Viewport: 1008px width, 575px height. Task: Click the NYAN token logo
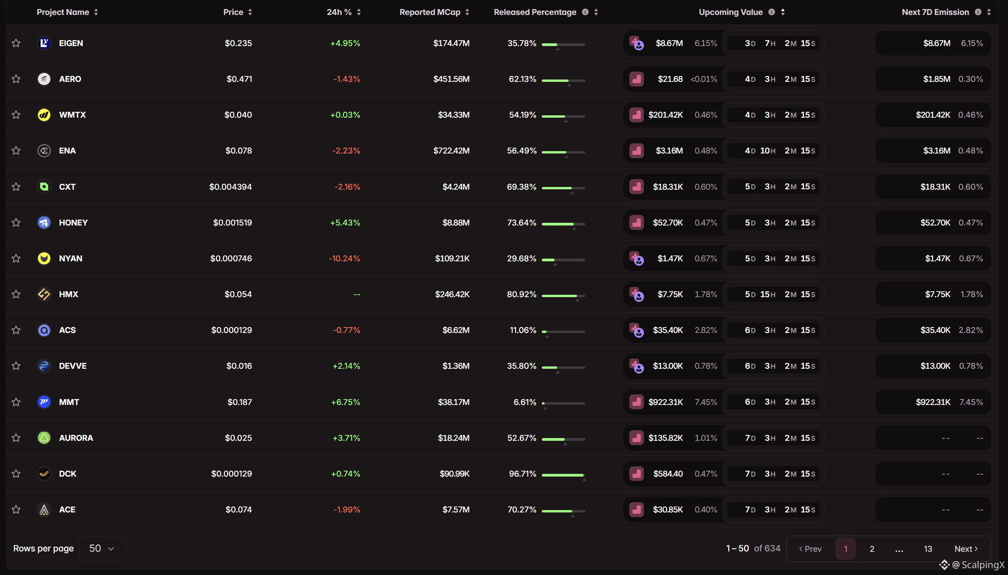(x=44, y=258)
